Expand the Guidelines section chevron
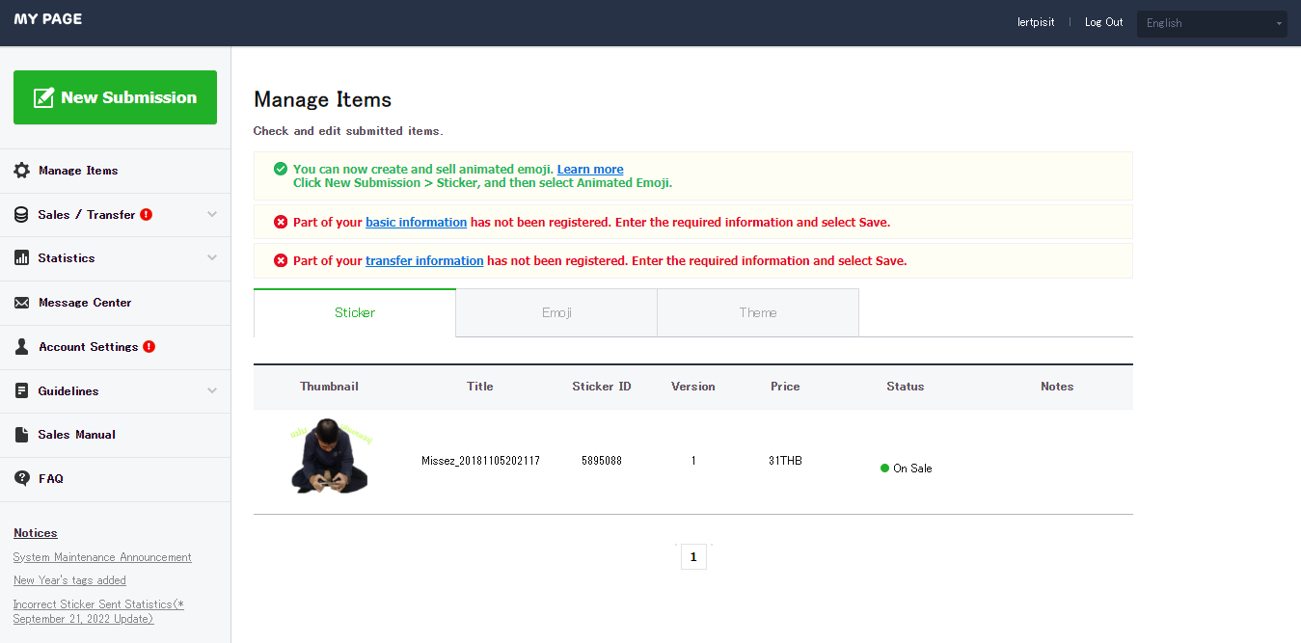1301x643 pixels. pyautogui.click(x=212, y=391)
